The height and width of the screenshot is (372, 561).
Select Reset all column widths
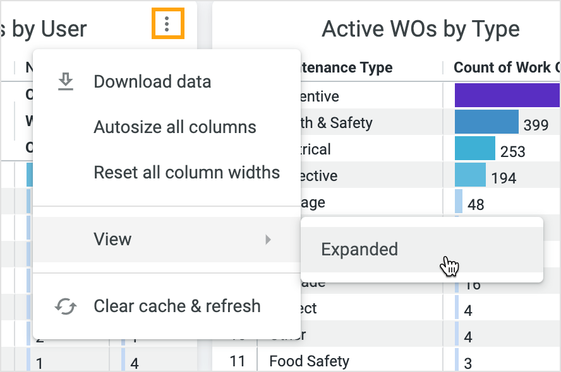(186, 172)
